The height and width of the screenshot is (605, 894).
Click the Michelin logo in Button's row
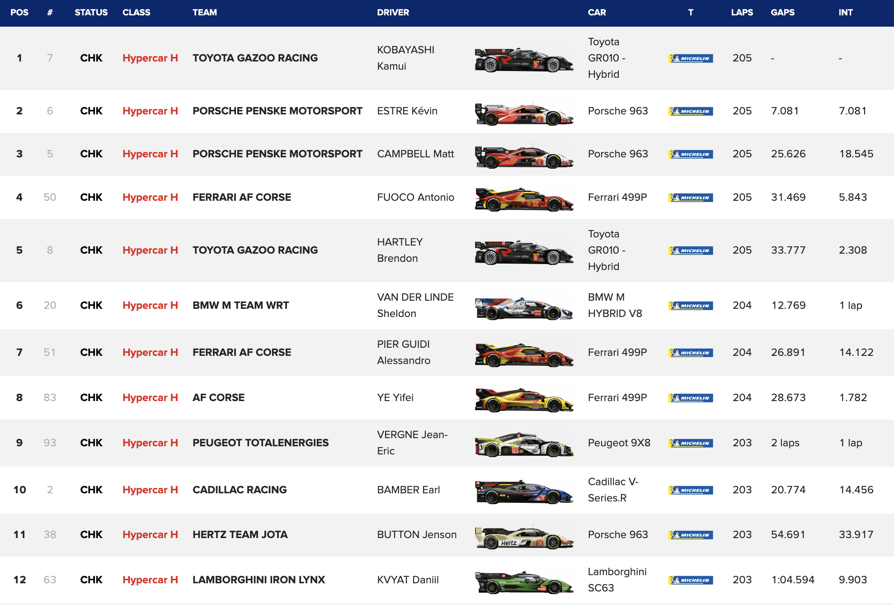(x=690, y=535)
